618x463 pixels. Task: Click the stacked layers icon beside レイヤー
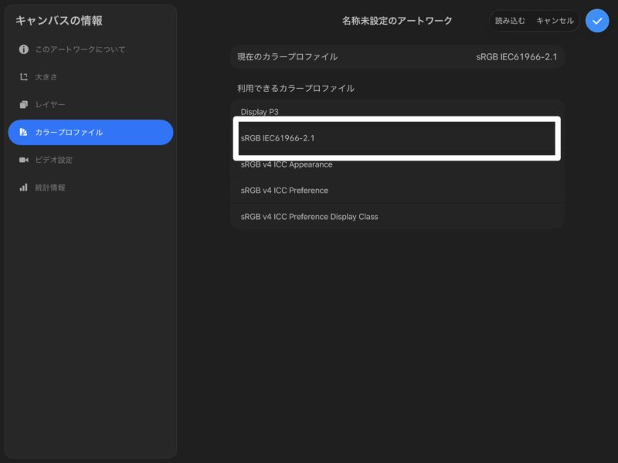click(24, 104)
